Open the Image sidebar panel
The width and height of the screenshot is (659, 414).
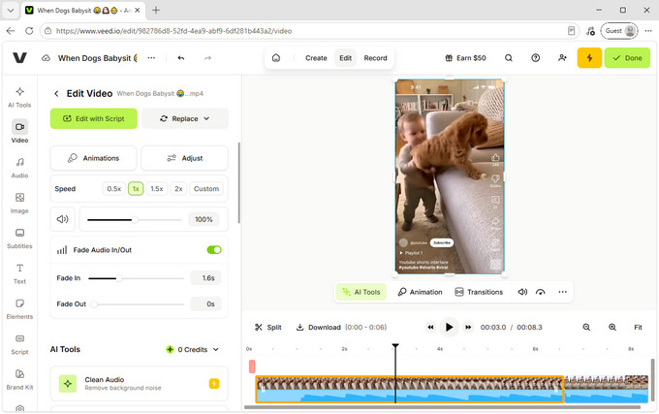[x=19, y=203]
